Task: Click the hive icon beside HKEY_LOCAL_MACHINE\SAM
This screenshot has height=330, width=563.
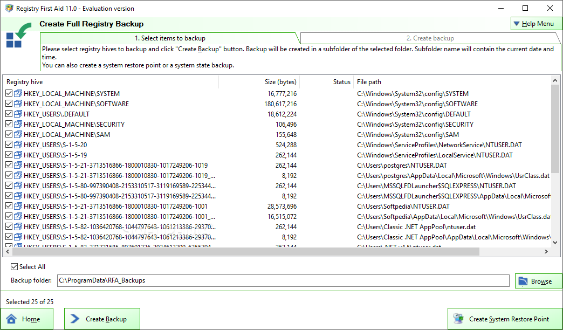Action: point(18,135)
